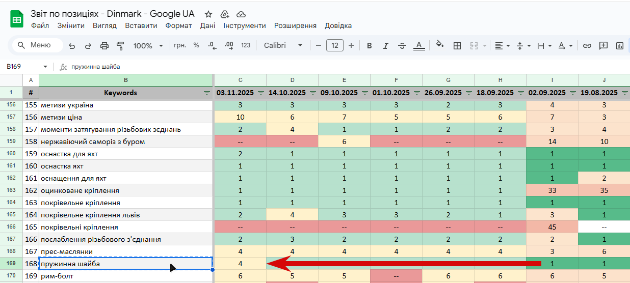Open vertical align dropdown
This screenshot has width=630, height=283.
click(x=523, y=46)
